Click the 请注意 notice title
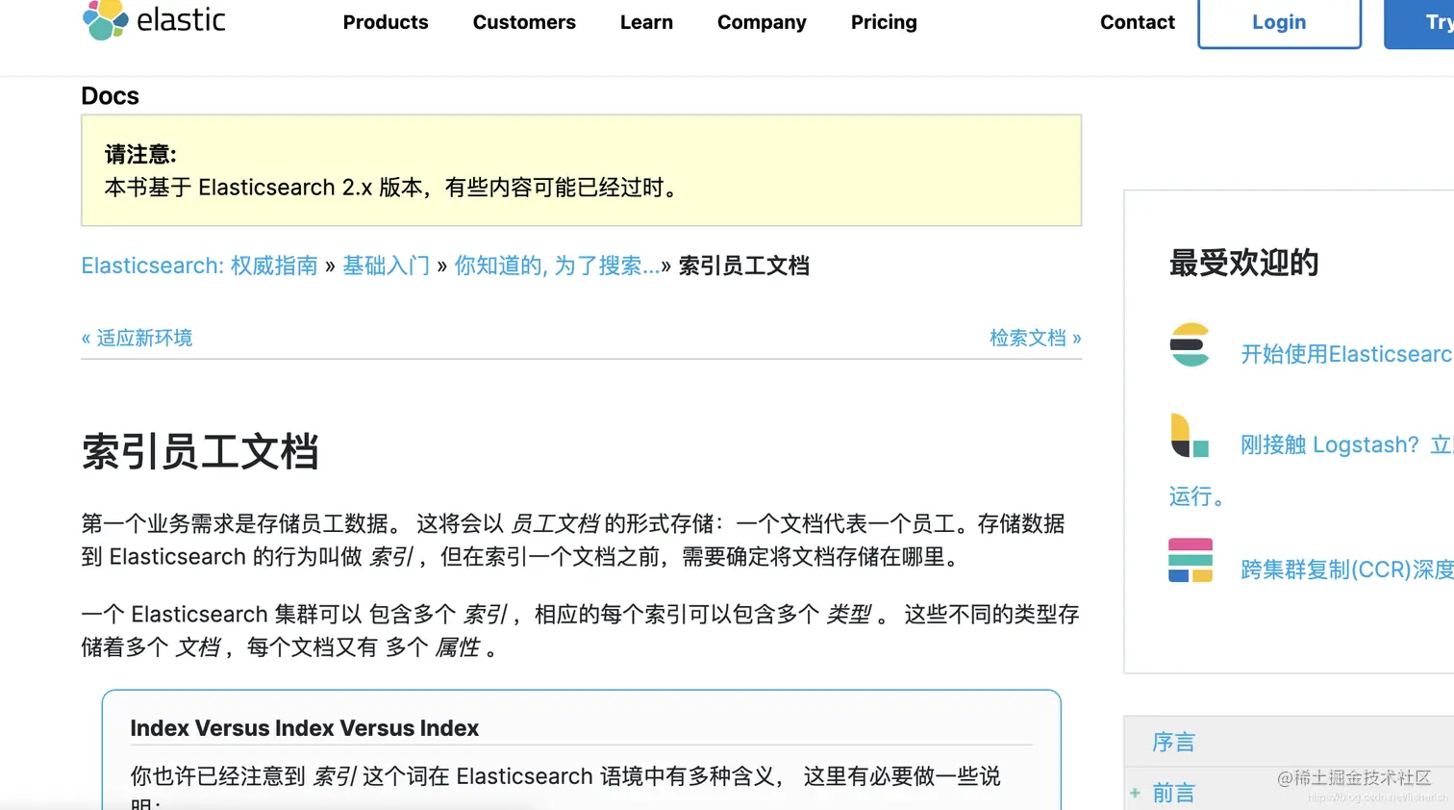 [140, 154]
